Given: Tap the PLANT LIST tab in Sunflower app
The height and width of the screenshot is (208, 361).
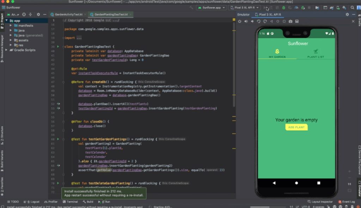Looking at the screenshot, I should 316,53.
